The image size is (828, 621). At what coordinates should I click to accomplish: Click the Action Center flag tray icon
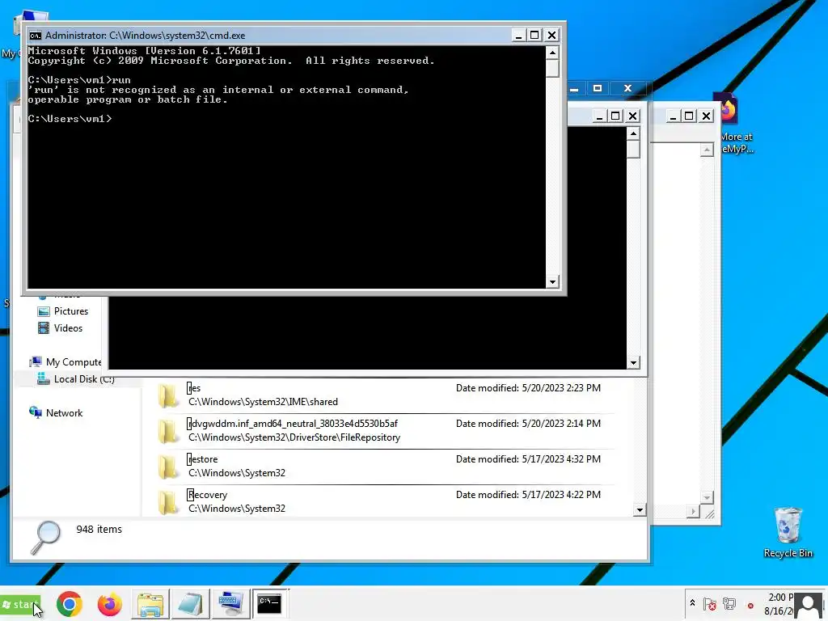[710, 603]
